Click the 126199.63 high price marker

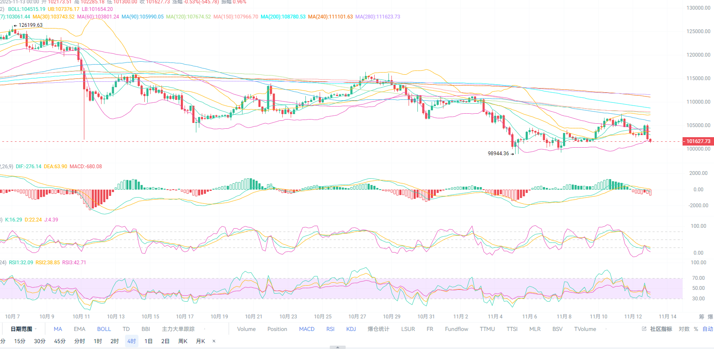30,25
